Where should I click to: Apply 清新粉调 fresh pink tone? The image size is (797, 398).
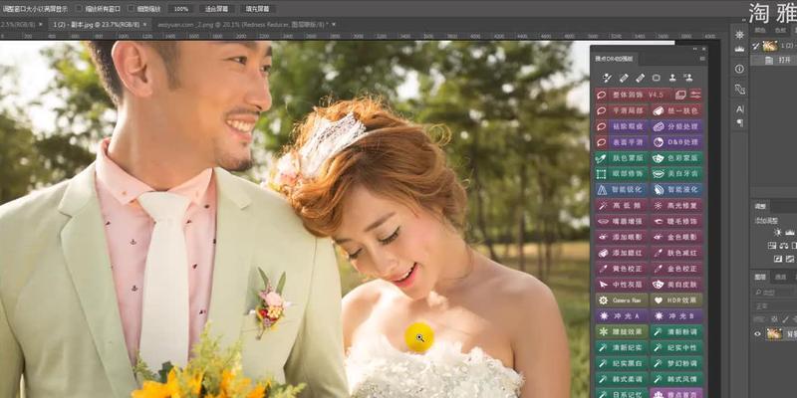pyautogui.click(x=676, y=331)
